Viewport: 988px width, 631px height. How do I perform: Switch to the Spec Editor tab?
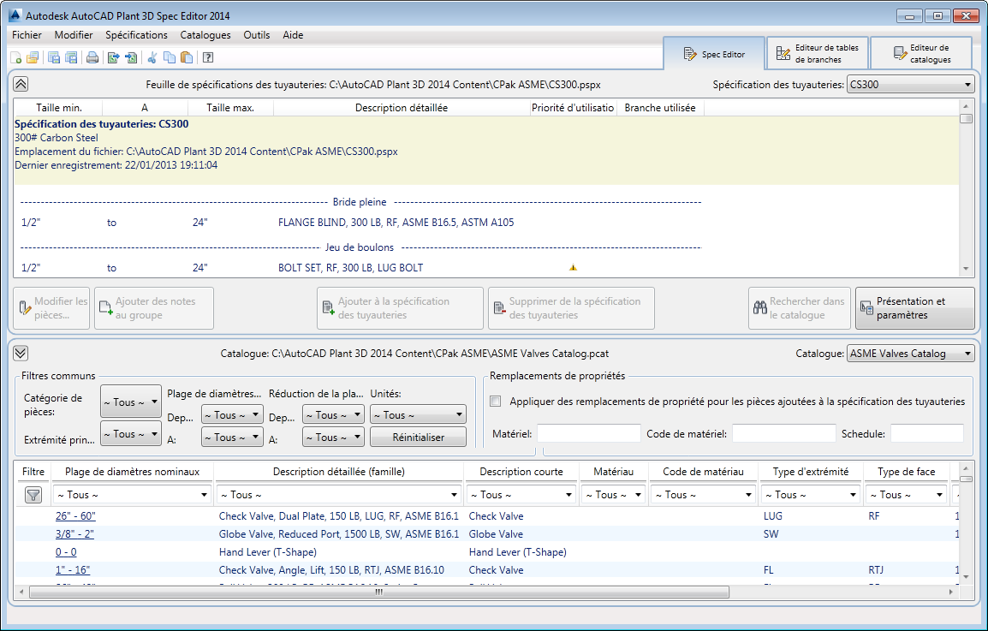(x=715, y=54)
